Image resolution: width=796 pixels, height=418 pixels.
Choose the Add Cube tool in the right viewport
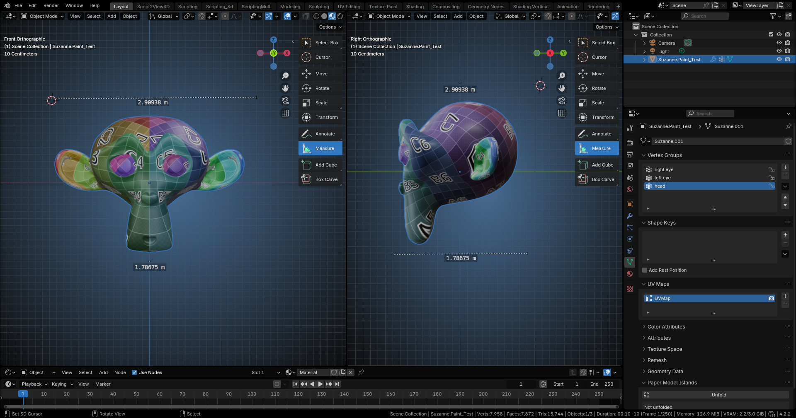click(x=597, y=165)
